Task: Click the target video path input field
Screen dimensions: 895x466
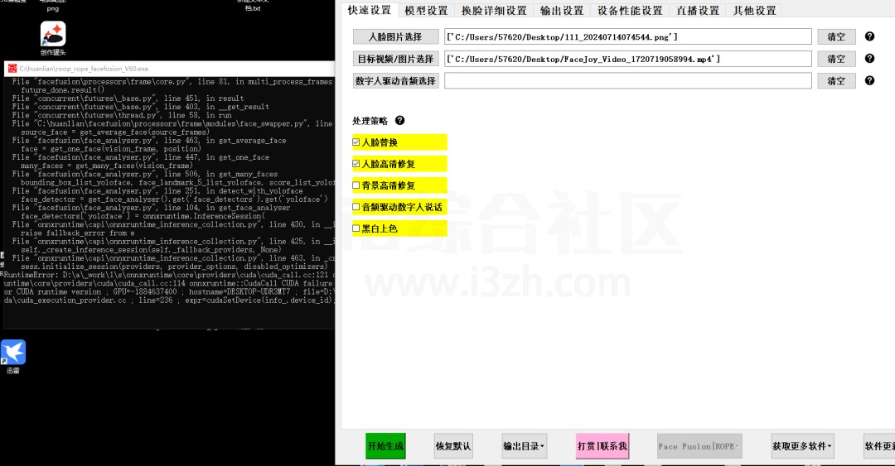Action: click(x=628, y=59)
